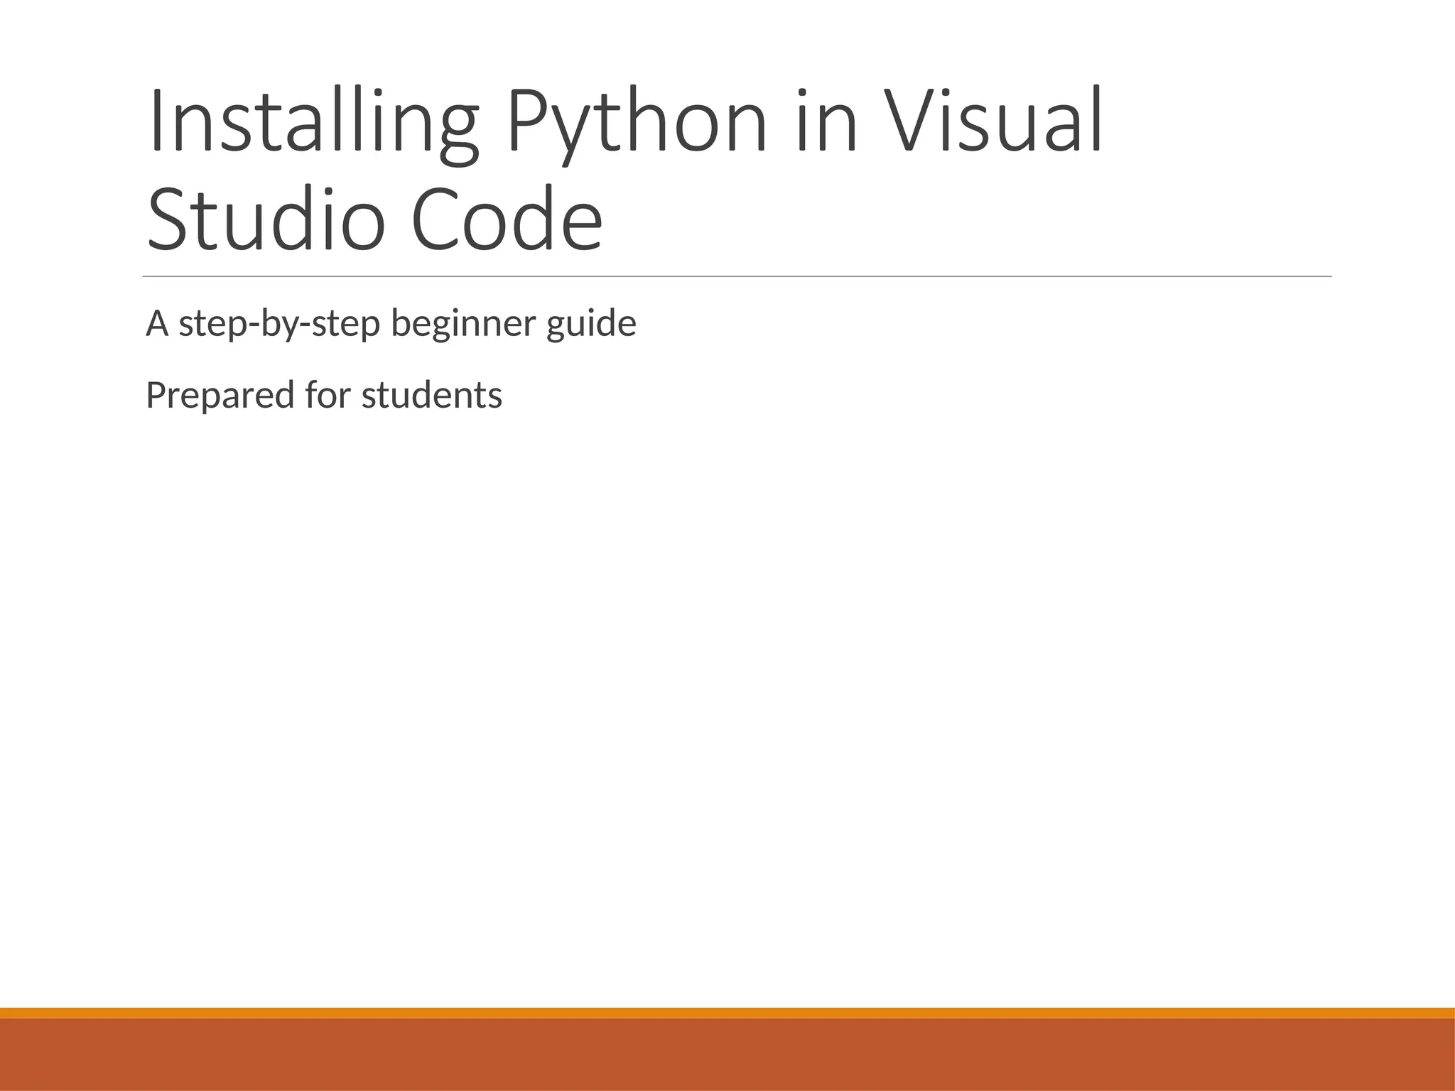Image resolution: width=1455 pixels, height=1091 pixels.
Task: Click the letter "A" starting the subtitle
Action: 157,325
